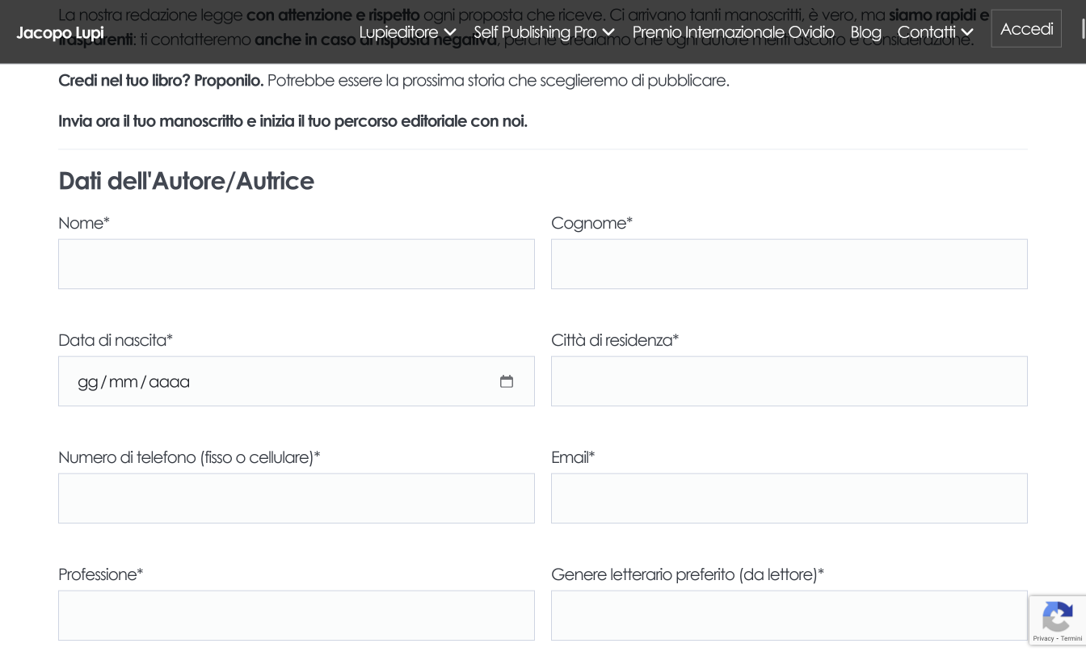The height and width of the screenshot is (656, 1086).
Task: Click the Professione input field
Action: point(296,616)
